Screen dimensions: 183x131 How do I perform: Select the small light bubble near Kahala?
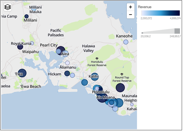coord(132,104)
